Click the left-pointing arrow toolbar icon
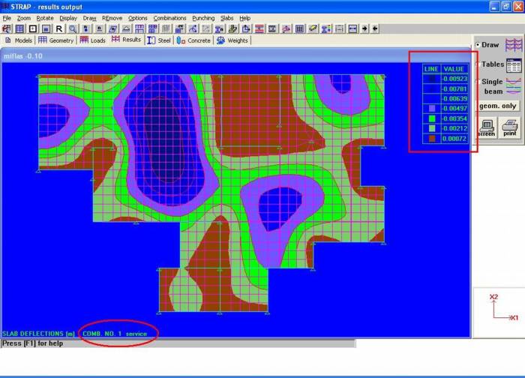Image resolution: width=525 pixels, height=378 pixels. tap(375, 28)
